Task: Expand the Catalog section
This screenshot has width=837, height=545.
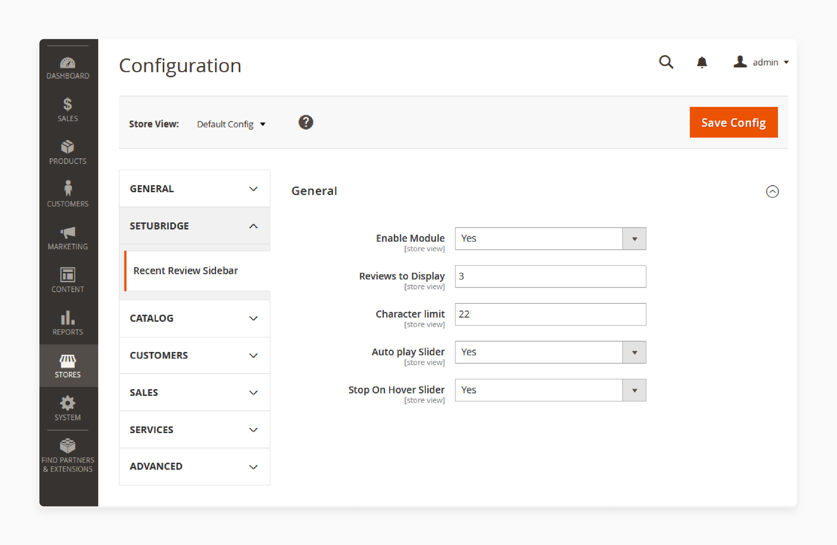Action: coord(194,318)
